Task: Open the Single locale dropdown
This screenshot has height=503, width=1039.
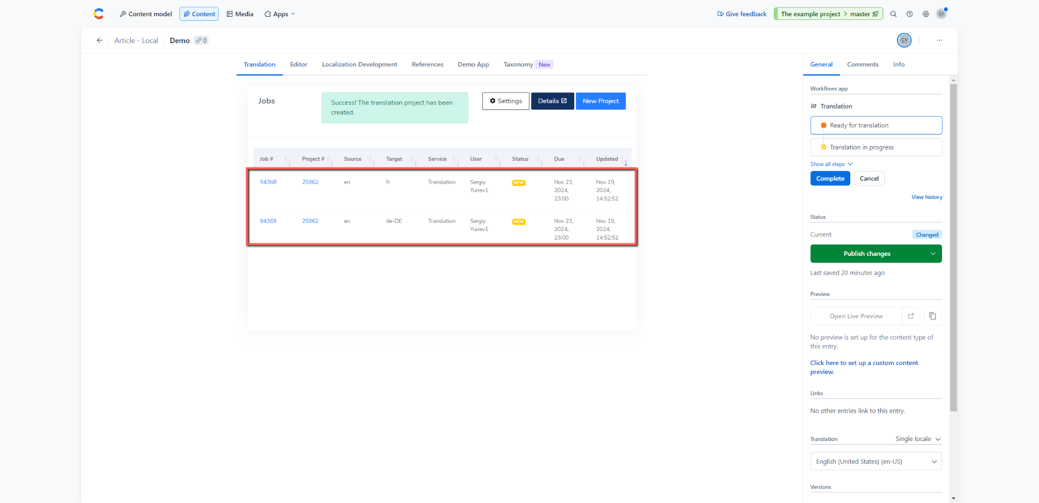Action: [918, 439]
